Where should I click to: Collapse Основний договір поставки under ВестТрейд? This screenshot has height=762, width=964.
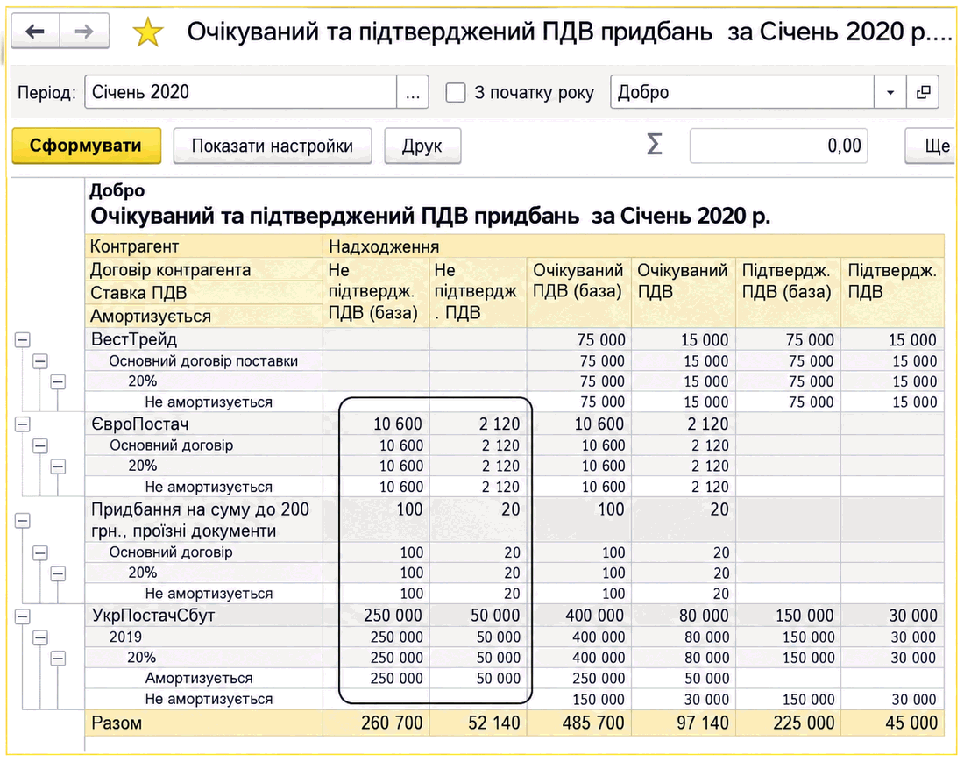(40, 361)
